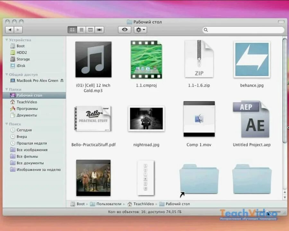
Task: Eject MacBook Pro Alex Green
Action: tap(62, 80)
